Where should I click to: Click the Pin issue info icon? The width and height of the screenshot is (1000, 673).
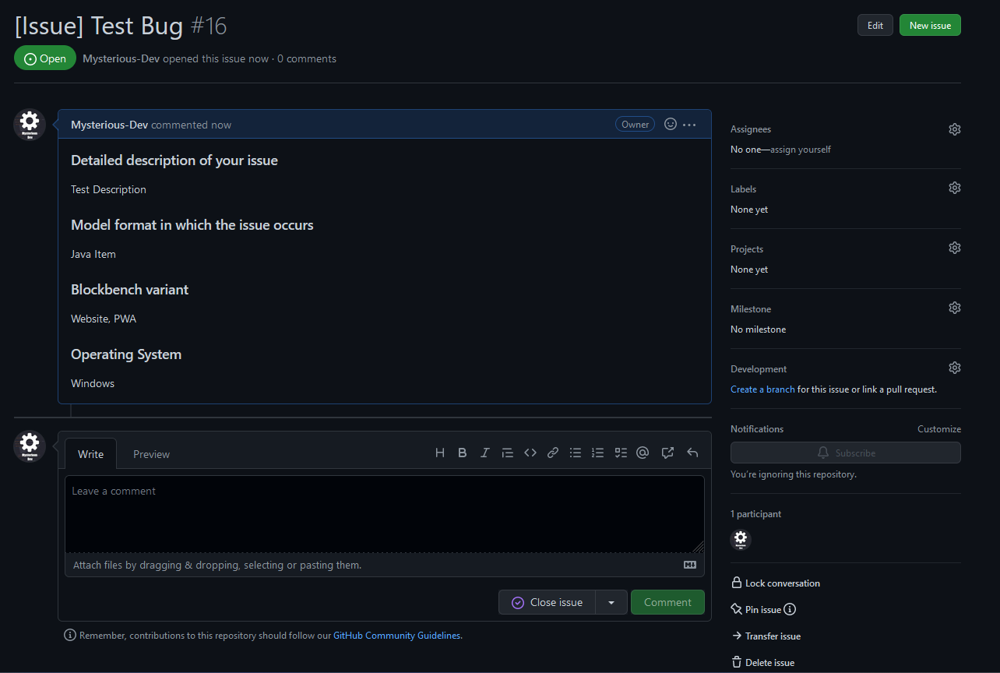(790, 609)
